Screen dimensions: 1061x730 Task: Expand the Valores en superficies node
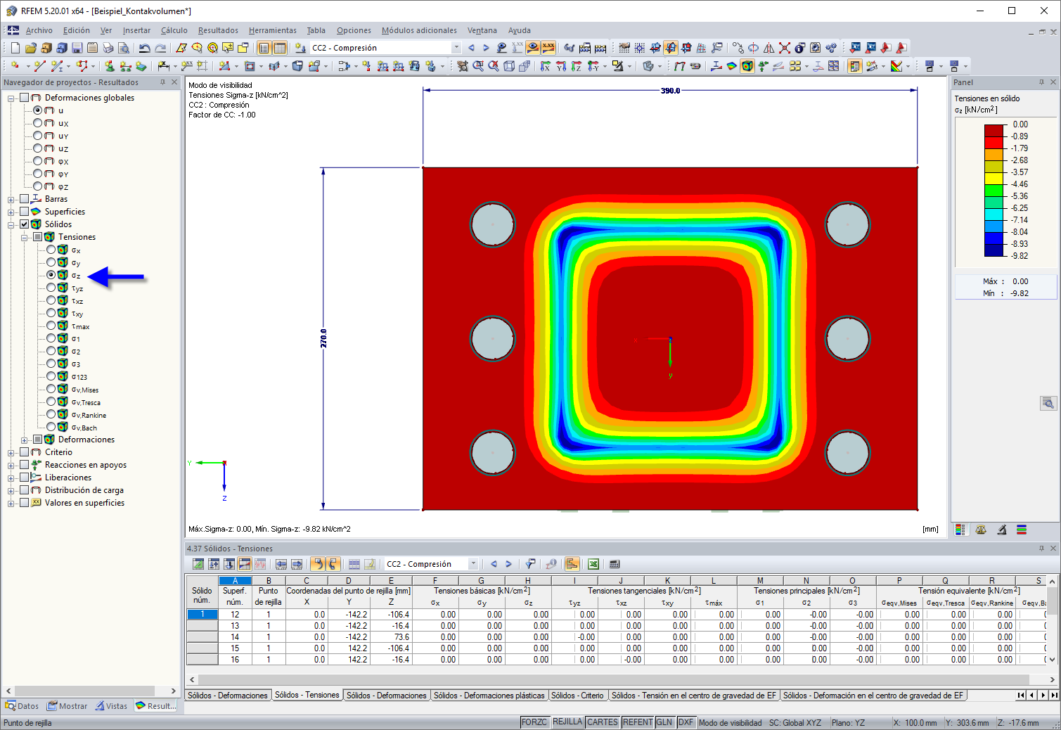(11, 504)
